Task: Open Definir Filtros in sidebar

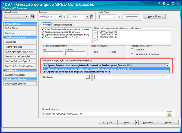Action: 20,28
